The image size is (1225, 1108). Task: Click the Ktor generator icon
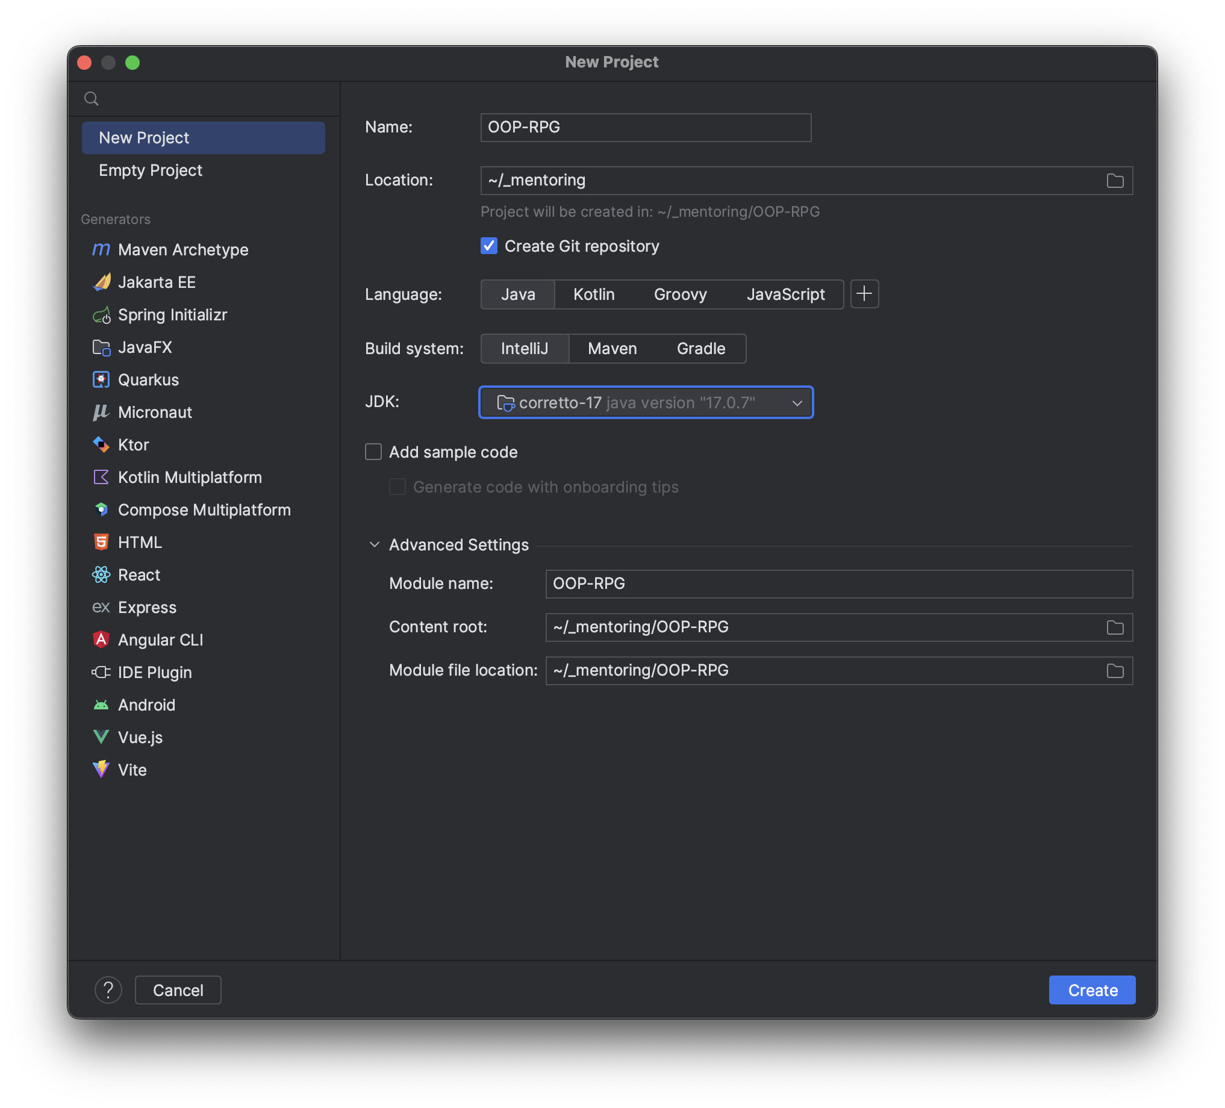(x=101, y=444)
